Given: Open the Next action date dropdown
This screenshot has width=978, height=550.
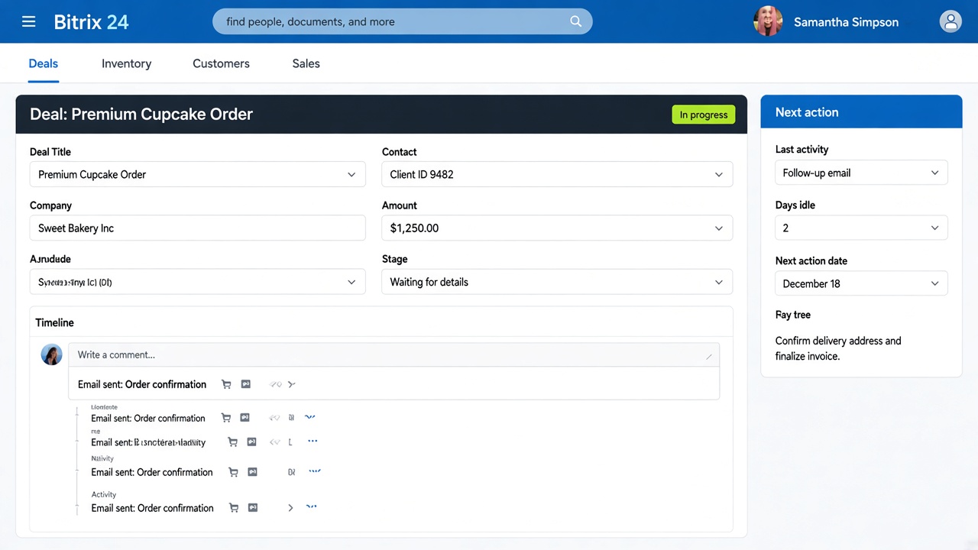Looking at the screenshot, I should (861, 283).
